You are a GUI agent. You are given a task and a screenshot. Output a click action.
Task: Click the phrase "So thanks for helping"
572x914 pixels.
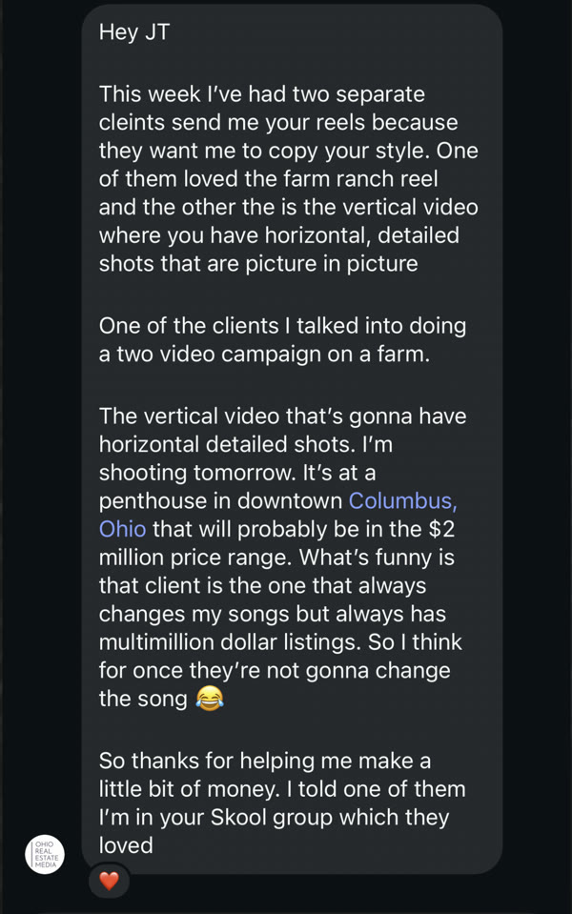(207, 762)
